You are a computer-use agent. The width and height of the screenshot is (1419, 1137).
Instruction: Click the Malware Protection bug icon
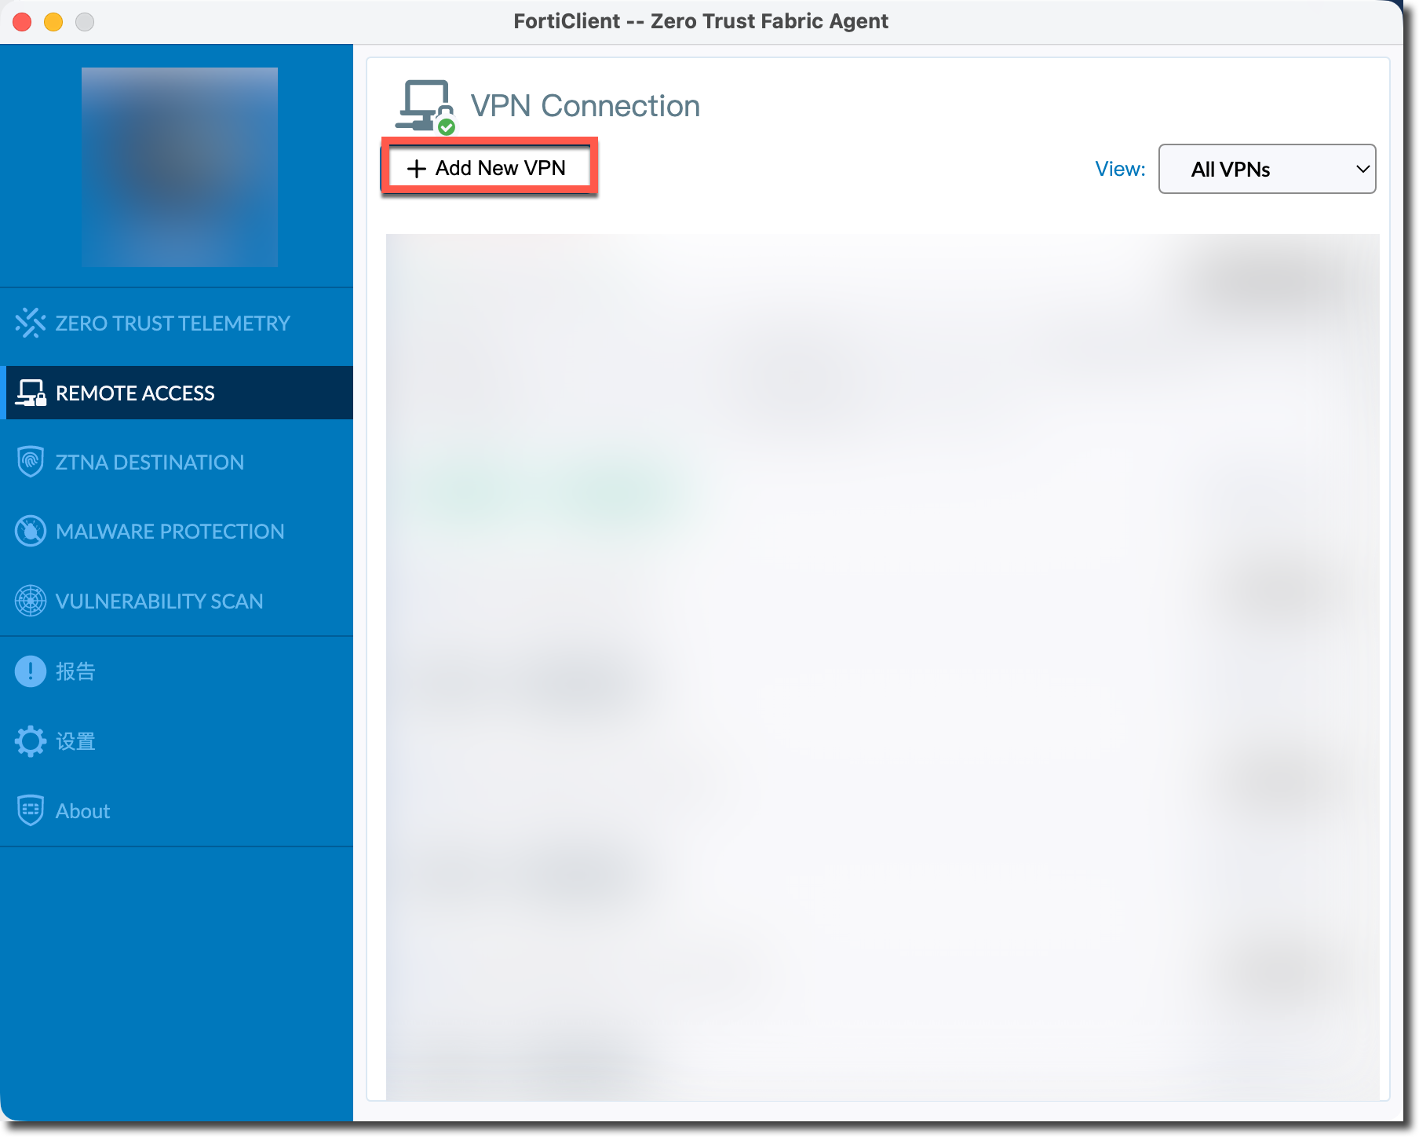click(31, 532)
